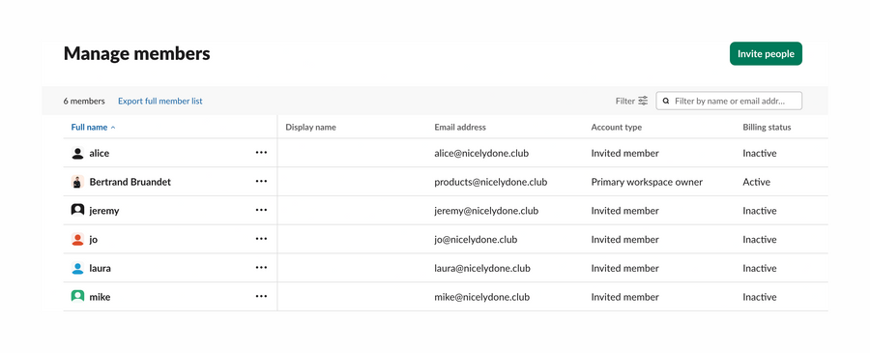This screenshot has height=353, width=870.
Task: Click the Email address column header
Action: (x=460, y=127)
